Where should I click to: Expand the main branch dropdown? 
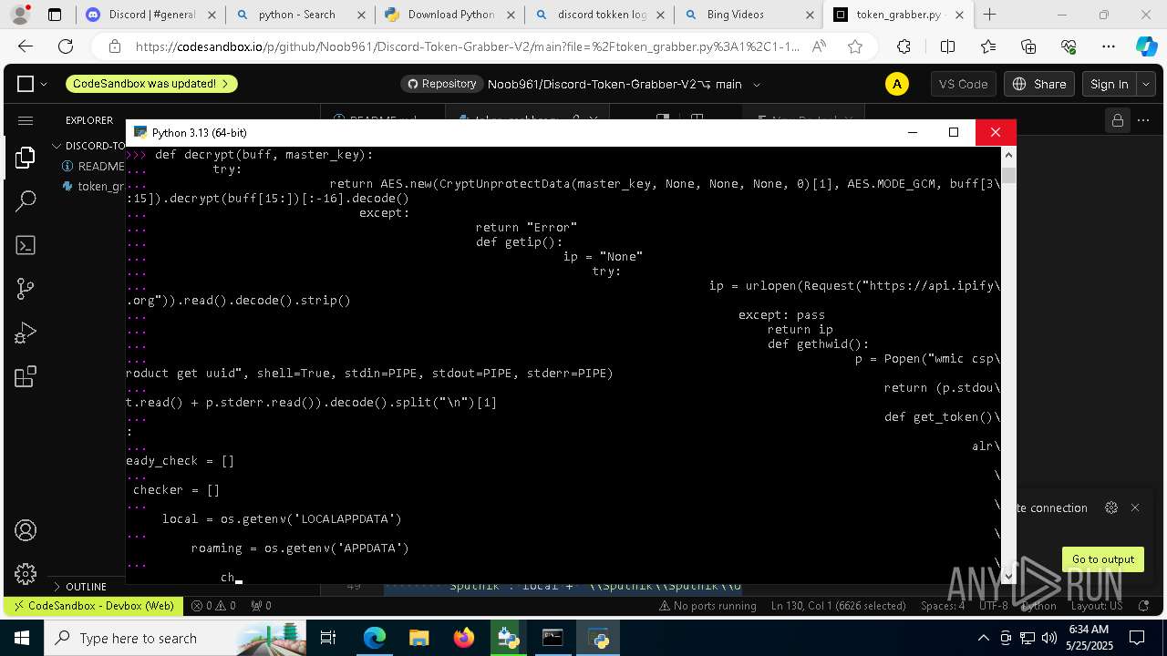[x=757, y=85]
